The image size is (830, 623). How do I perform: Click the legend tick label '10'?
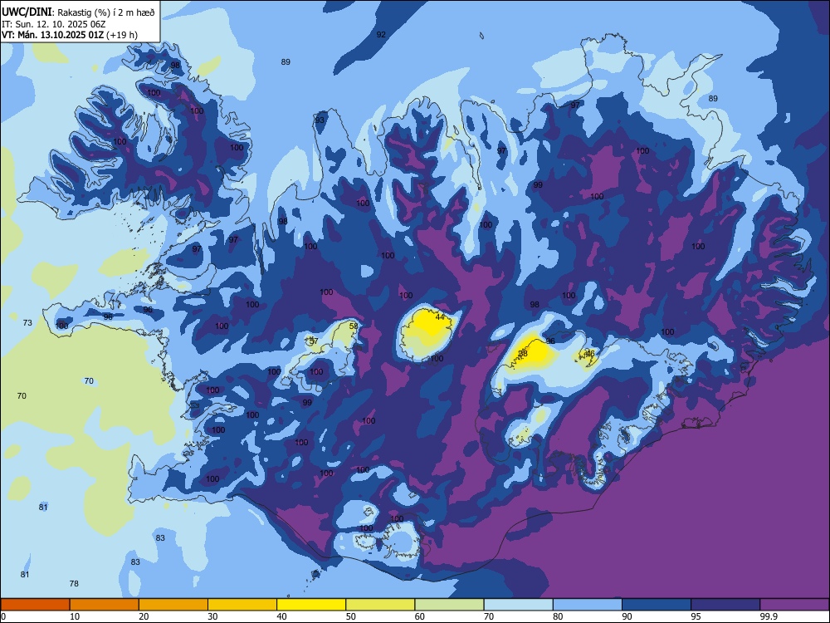coord(75,616)
